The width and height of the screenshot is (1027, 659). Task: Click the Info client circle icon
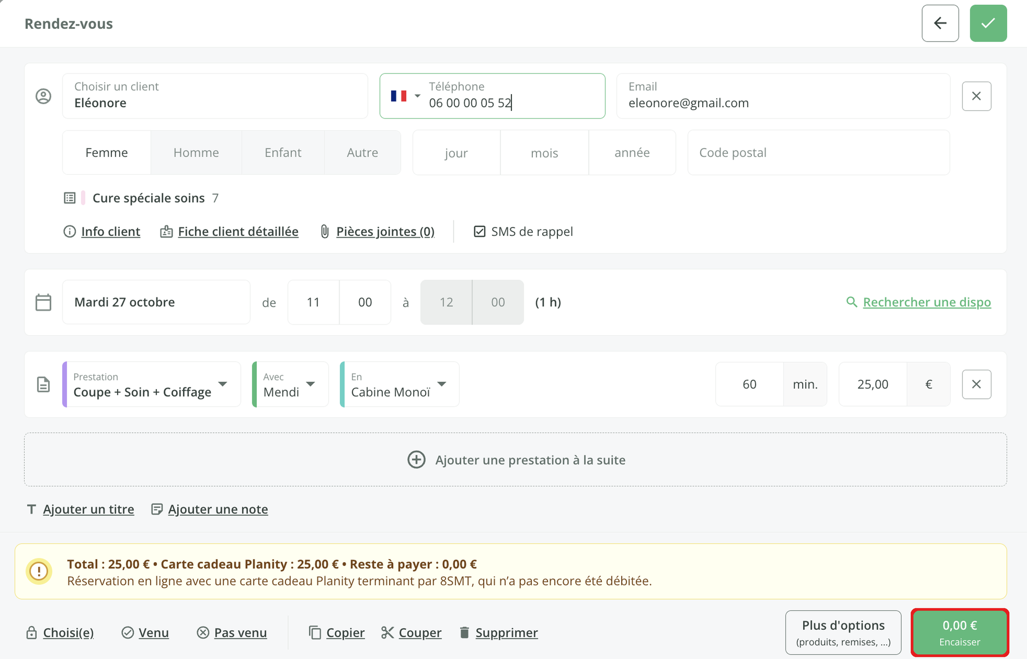(x=70, y=232)
